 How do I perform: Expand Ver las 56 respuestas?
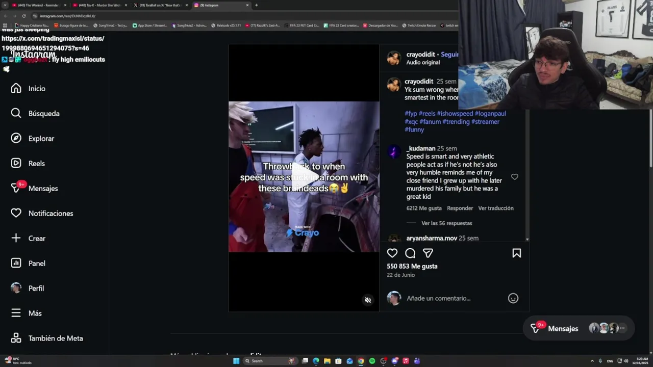click(x=446, y=223)
